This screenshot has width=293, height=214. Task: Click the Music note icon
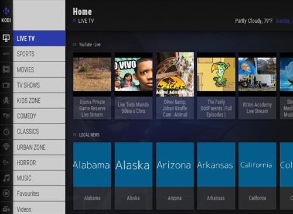click(x=6, y=178)
